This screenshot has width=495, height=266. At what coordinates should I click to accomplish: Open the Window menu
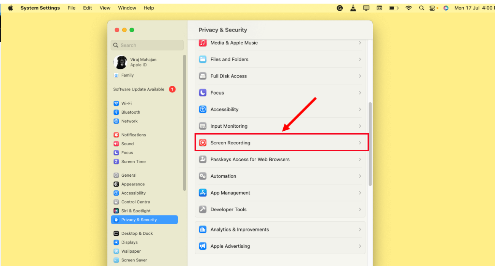click(x=127, y=8)
